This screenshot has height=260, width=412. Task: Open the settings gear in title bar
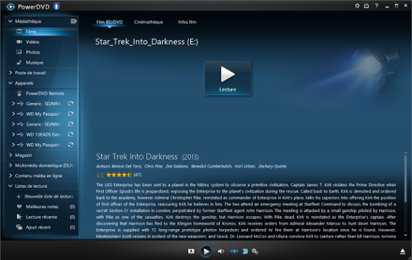point(357,6)
